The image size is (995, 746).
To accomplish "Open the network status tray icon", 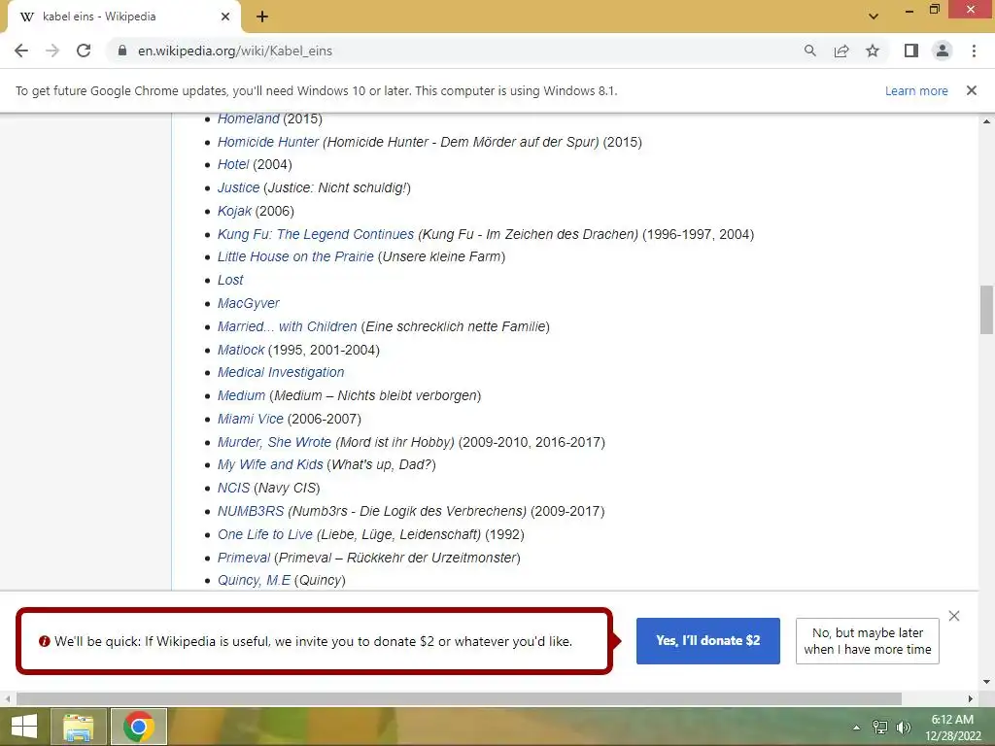I will pos(880,728).
